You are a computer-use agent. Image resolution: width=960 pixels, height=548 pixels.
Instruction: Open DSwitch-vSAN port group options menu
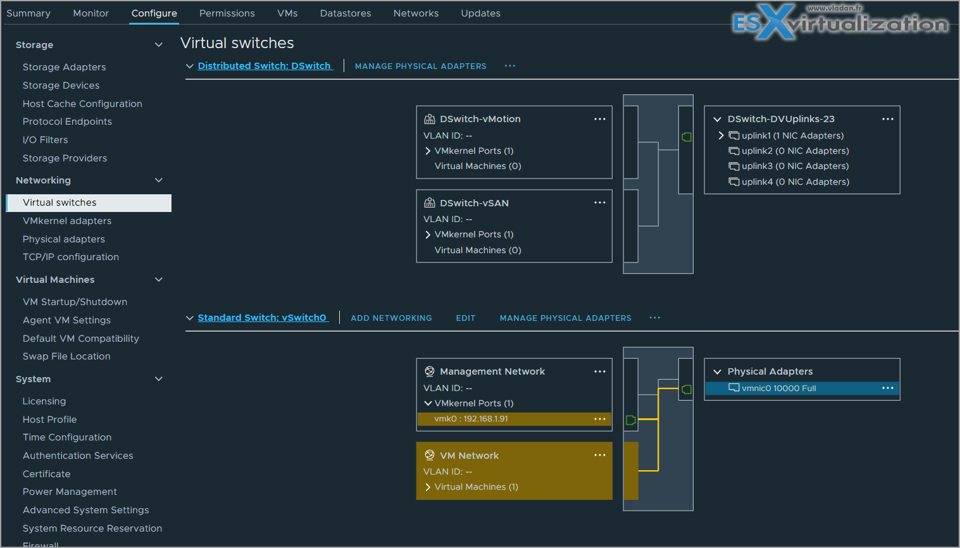(600, 202)
